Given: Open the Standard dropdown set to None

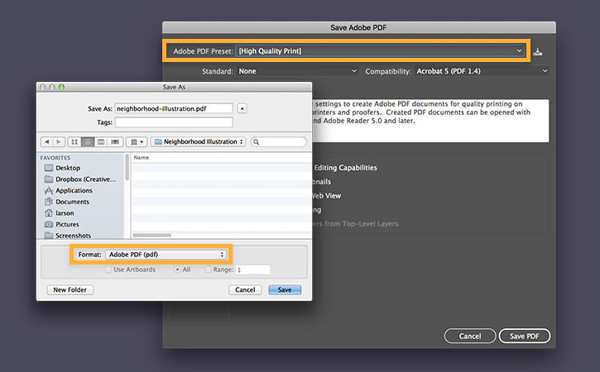Looking at the screenshot, I should [297, 71].
